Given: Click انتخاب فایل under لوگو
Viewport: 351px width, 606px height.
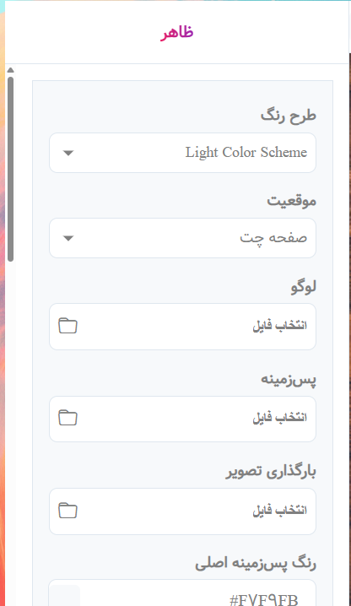Looking at the screenshot, I should pos(280,326).
